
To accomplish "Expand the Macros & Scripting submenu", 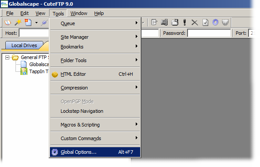I will (95, 125).
